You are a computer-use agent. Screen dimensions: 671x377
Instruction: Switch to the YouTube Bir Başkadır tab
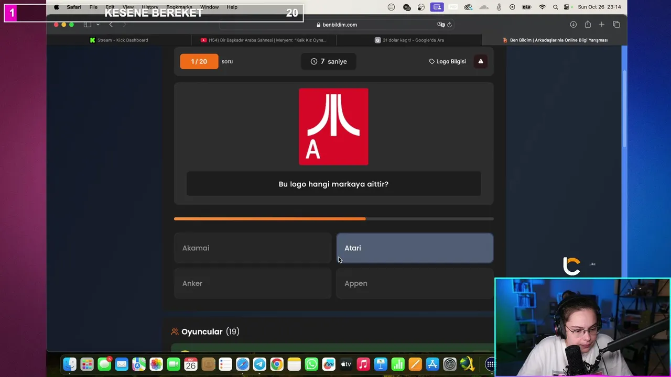264,40
